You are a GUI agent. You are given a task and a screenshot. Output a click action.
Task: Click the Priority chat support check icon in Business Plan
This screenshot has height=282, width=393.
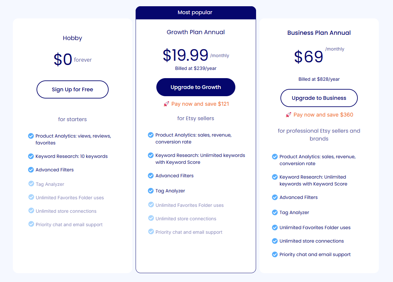pyautogui.click(x=275, y=254)
